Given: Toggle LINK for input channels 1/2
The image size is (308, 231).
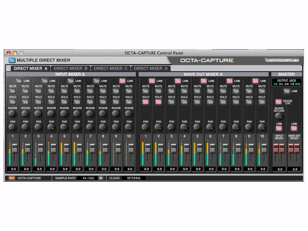Looking at the screenshot, I should point(19,81).
